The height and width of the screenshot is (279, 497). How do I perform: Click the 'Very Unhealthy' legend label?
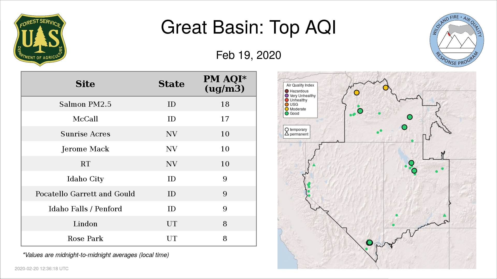pyautogui.click(x=303, y=96)
